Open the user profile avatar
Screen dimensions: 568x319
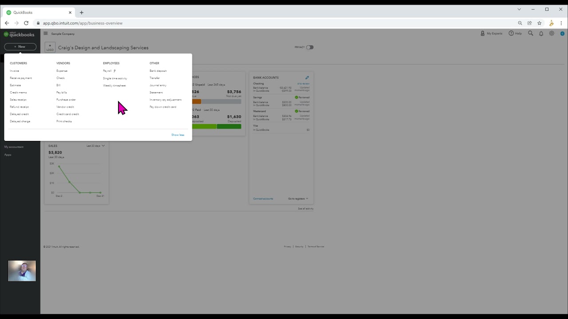(562, 33)
